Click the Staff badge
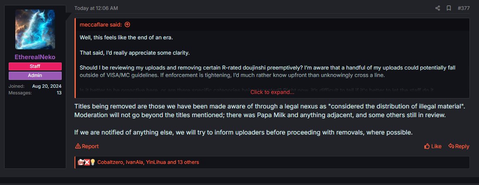This screenshot has width=479, height=185. pyautogui.click(x=35, y=66)
